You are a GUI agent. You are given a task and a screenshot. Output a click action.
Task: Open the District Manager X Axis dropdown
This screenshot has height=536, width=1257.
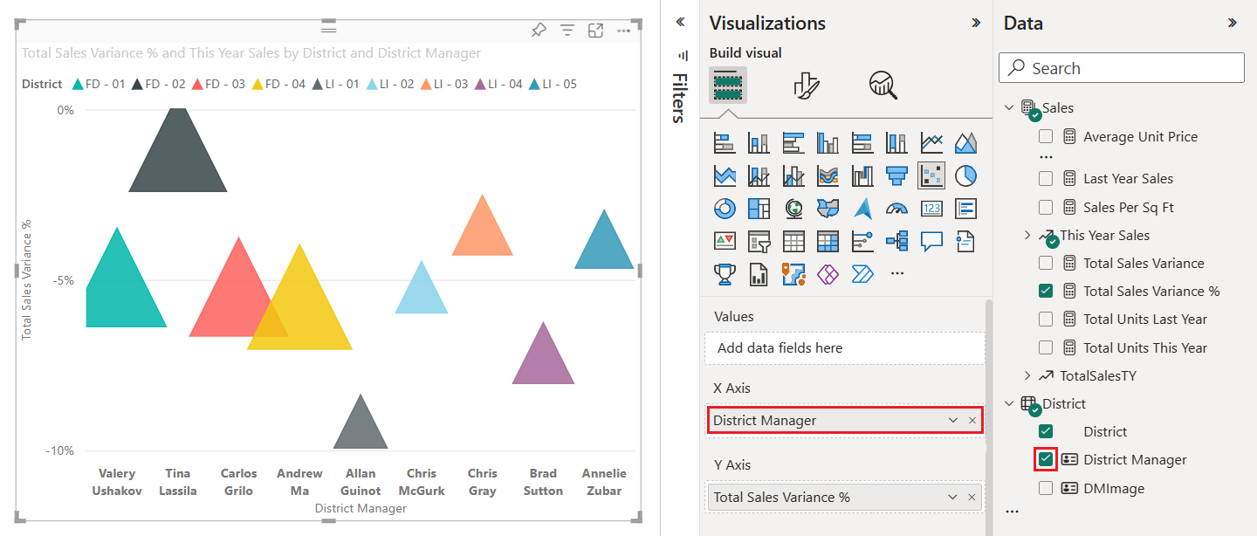point(952,420)
